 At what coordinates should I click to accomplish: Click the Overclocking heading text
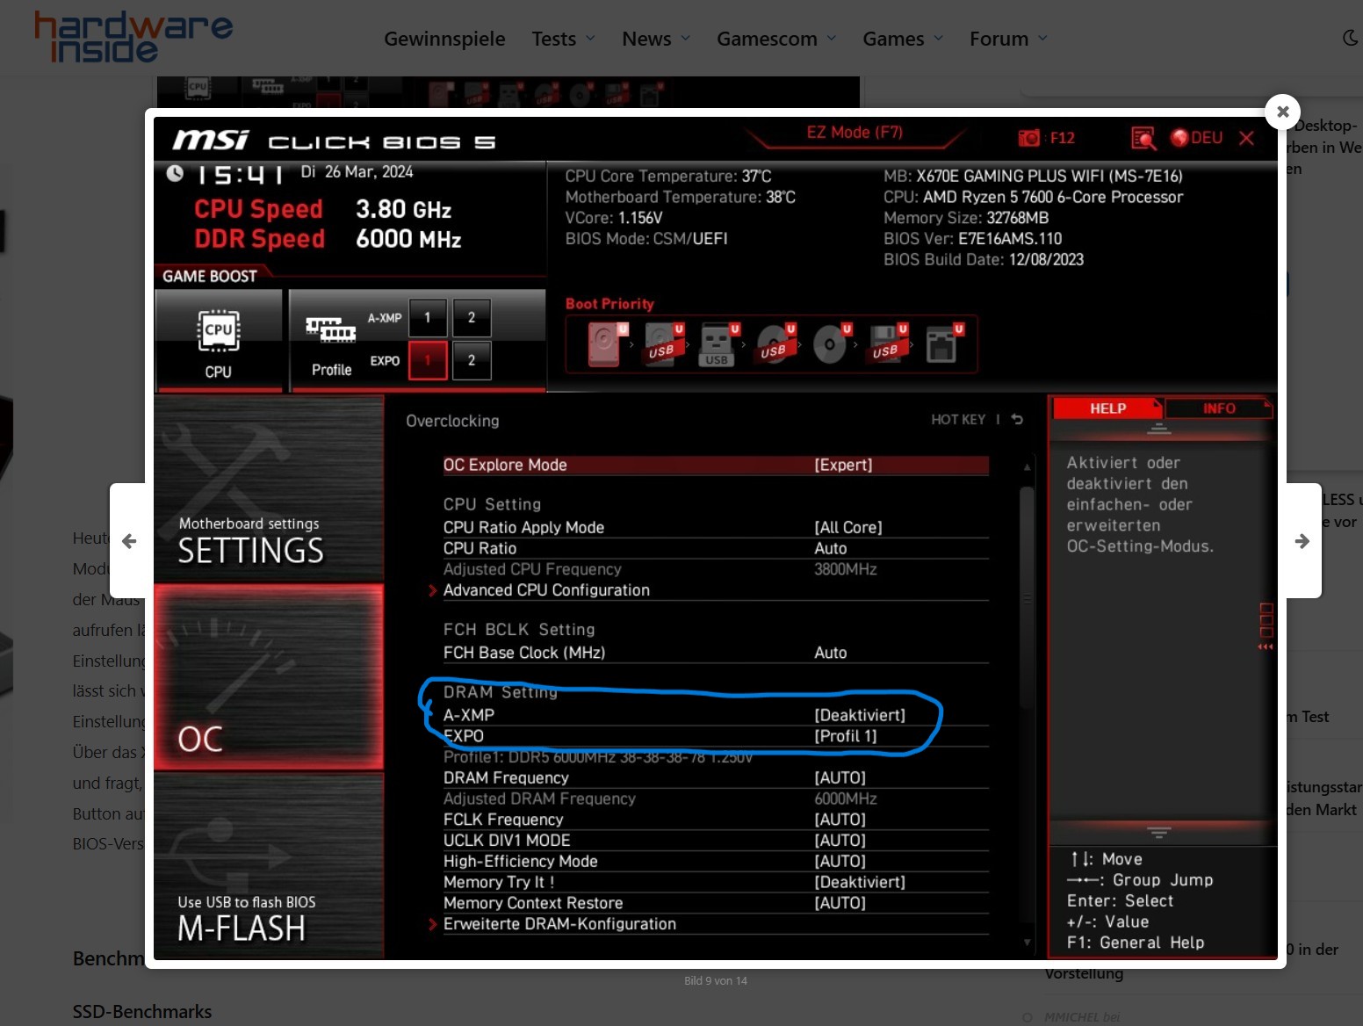coord(452,421)
